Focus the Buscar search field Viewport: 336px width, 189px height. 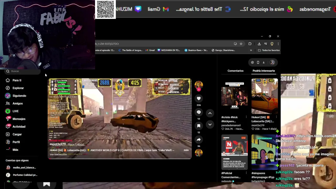22,71
